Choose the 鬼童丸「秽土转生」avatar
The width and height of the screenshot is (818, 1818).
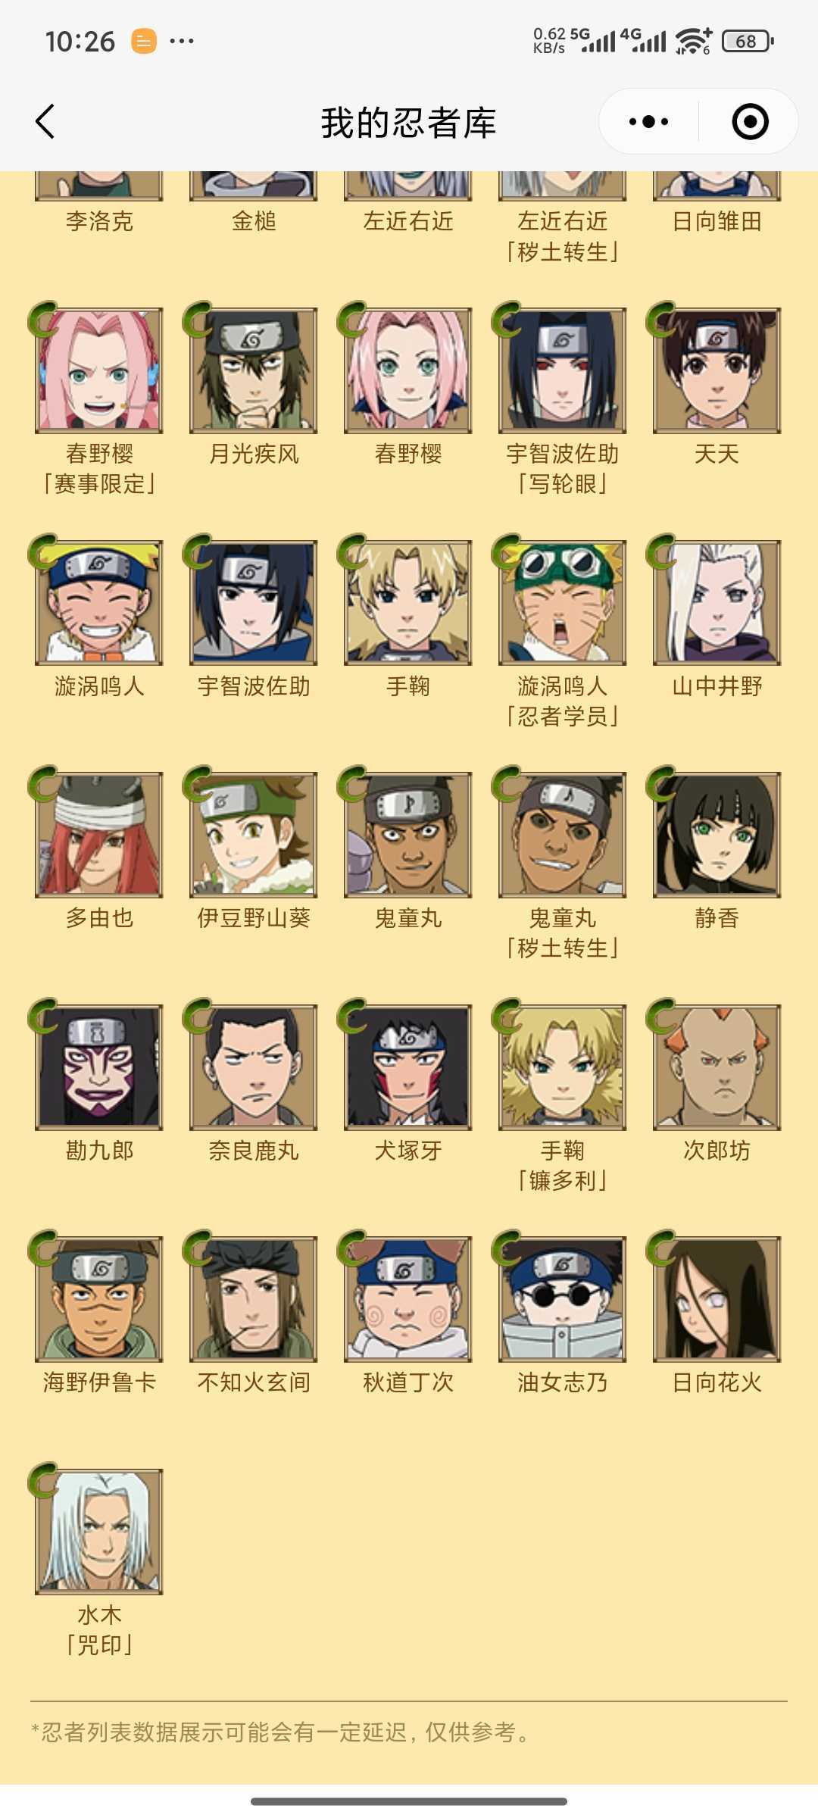563,835
